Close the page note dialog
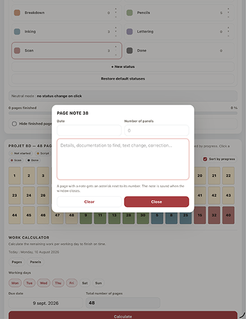 [156, 202]
